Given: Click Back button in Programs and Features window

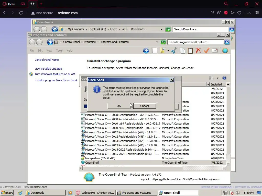Looking at the screenshot, I should click(x=32, y=42).
